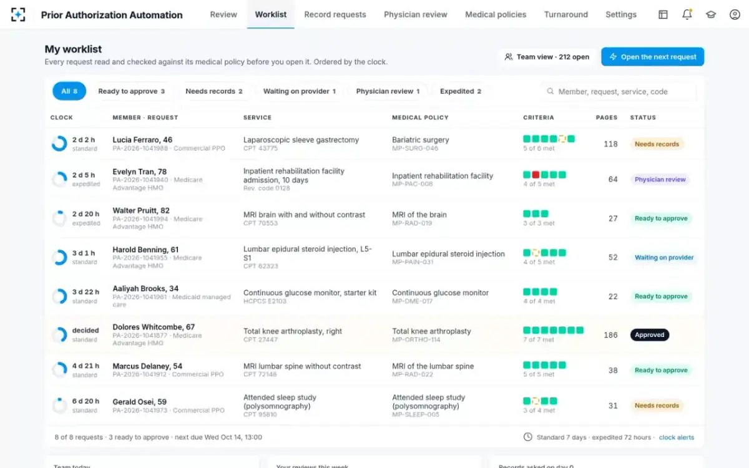The image size is (749, 468).
Task: Click Laparoscopic sleeve gastrectomy service
Action: [x=301, y=140]
